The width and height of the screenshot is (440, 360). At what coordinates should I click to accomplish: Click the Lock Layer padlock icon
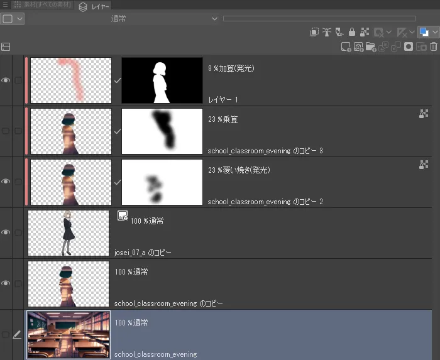tap(352, 32)
